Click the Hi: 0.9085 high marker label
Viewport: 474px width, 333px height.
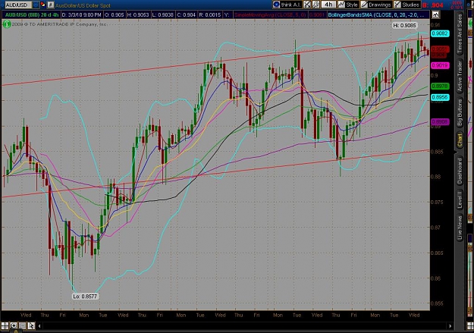pos(405,25)
